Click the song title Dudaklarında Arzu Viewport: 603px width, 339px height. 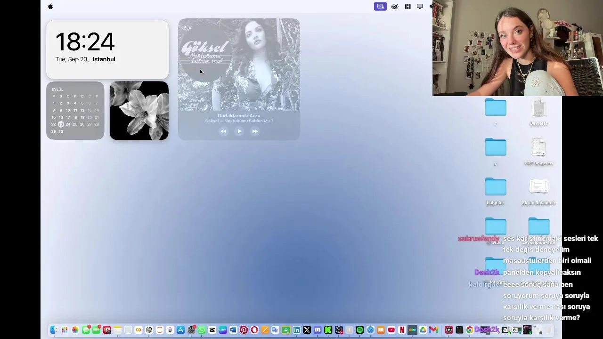pos(239,115)
